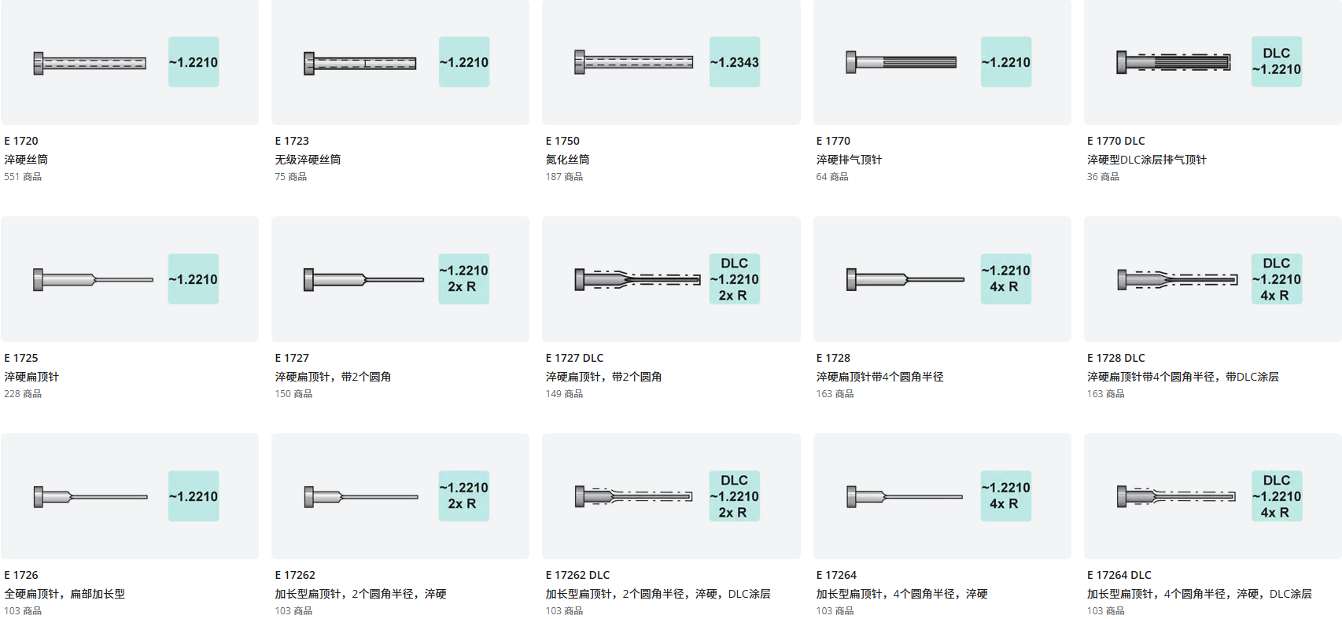Open the 551 商品 count link

23,177
